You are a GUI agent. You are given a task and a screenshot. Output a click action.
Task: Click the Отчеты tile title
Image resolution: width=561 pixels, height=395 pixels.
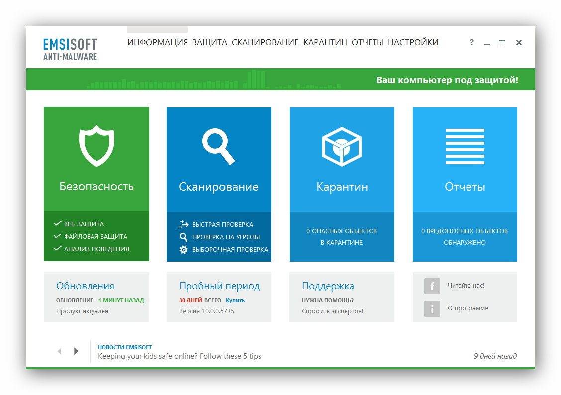click(x=465, y=187)
